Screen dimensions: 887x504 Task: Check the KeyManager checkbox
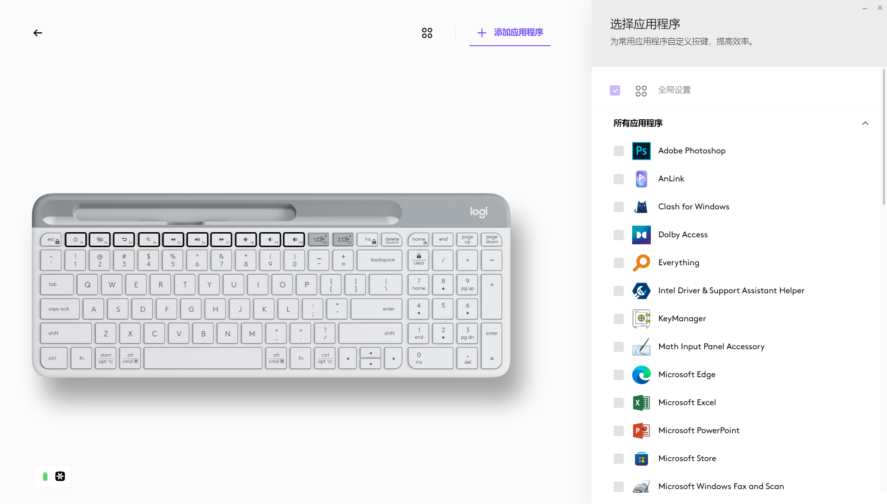[619, 319]
